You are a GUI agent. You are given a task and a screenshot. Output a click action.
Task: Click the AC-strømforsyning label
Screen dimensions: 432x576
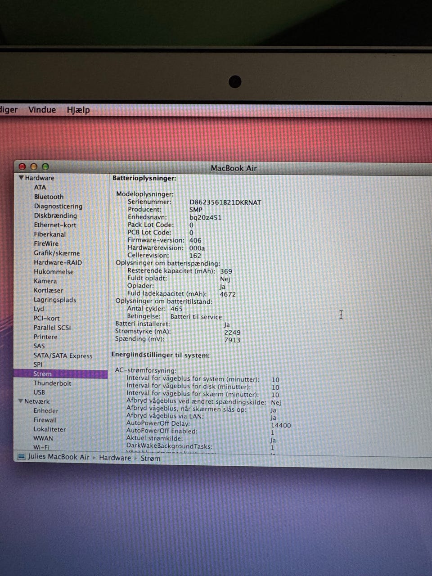(x=146, y=370)
